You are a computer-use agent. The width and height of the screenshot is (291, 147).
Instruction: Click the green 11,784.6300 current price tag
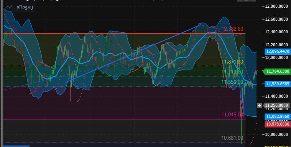coord(276,71)
